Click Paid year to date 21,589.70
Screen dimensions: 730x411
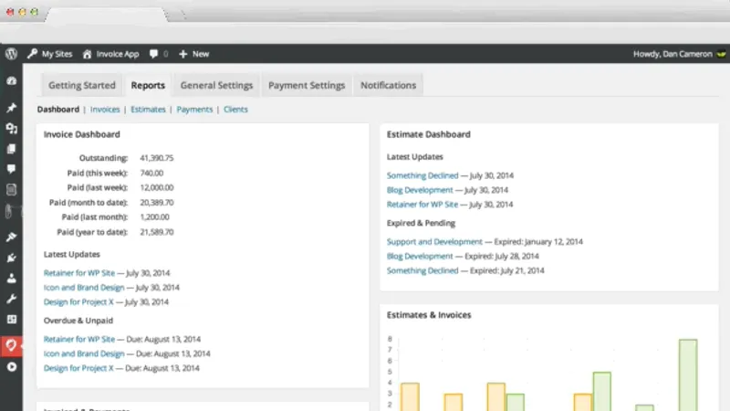point(156,232)
